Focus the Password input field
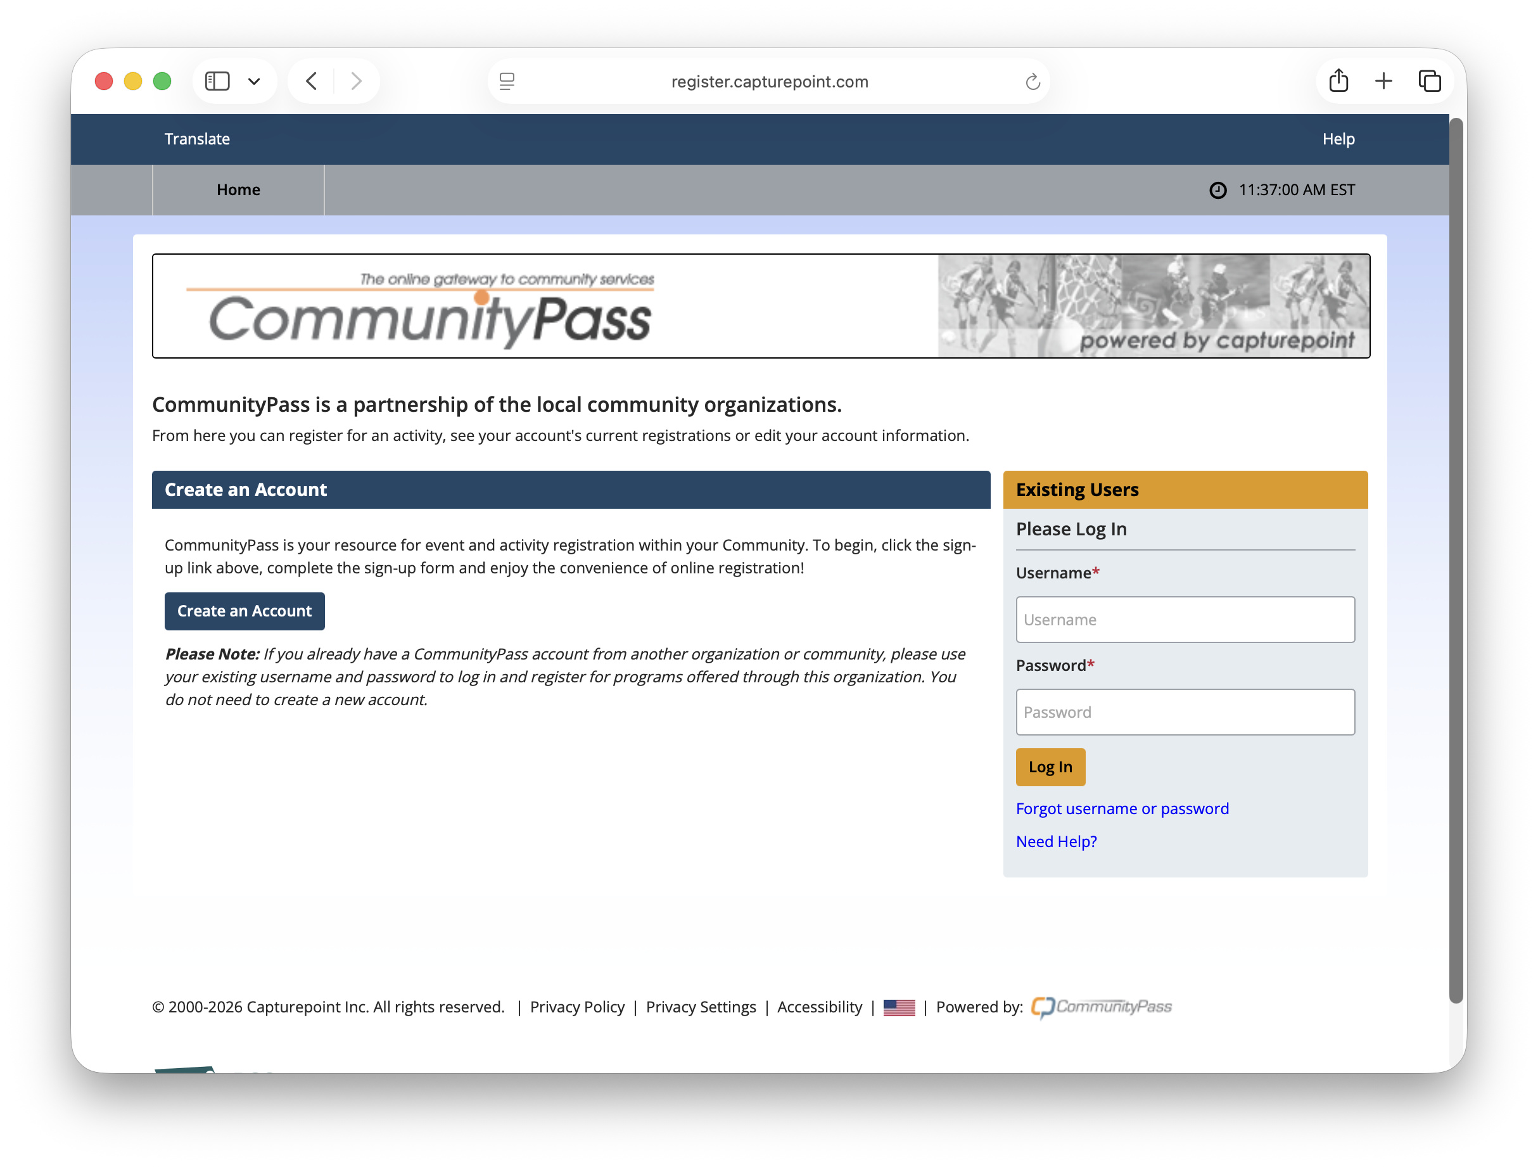Image resolution: width=1538 pixels, height=1167 pixels. click(x=1185, y=712)
